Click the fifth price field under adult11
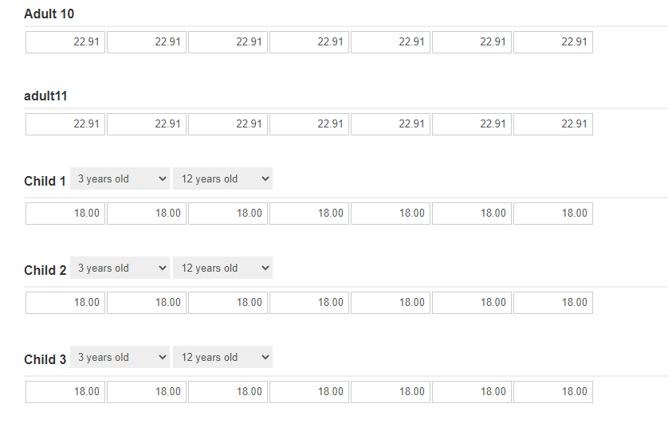Screen dimensions: 668x435 click(x=391, y=124)
